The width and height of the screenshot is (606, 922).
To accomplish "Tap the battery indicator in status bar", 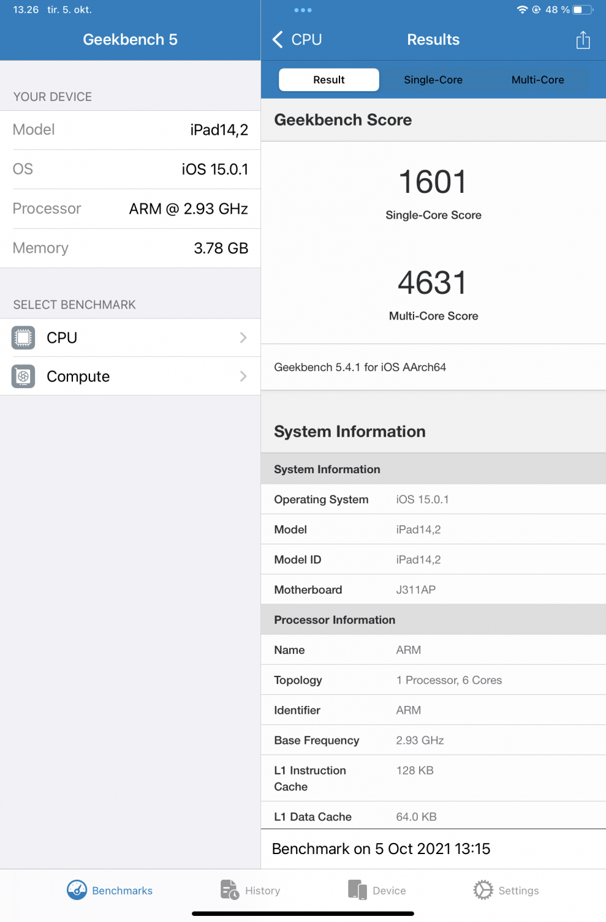I will (583, 10).
